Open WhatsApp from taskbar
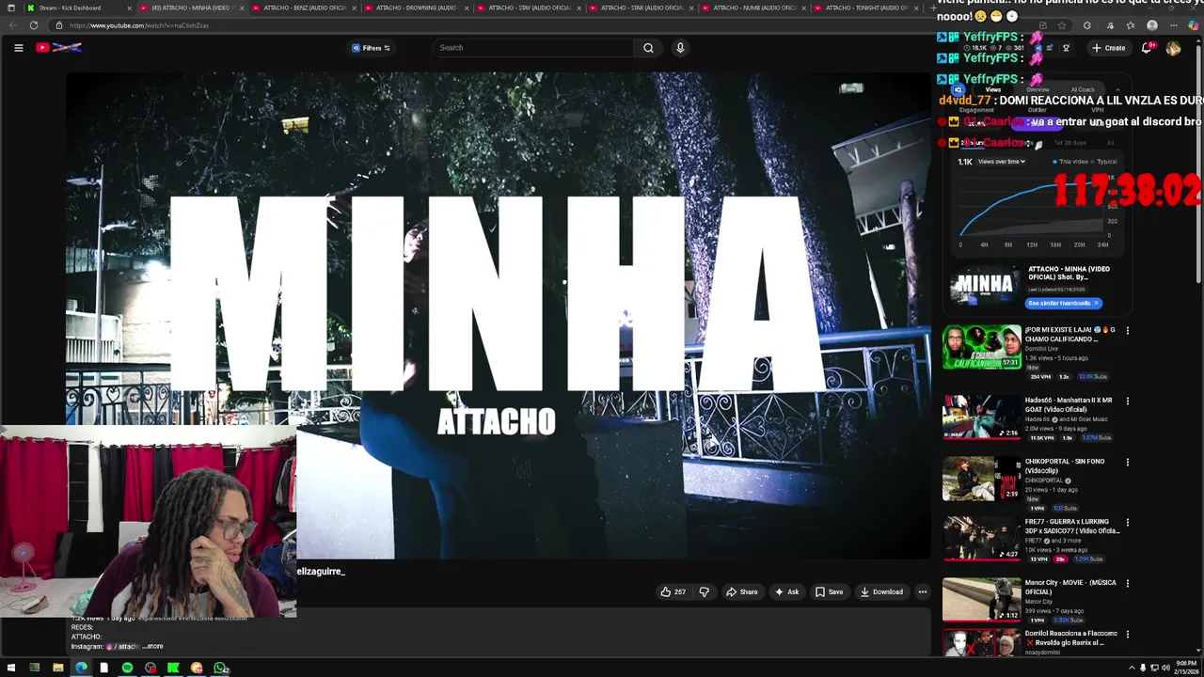This screenshot has height=677, width=1204. click(x=220, y=669)
